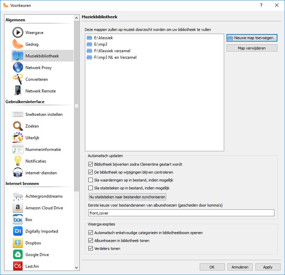Toggle Automatisch enkelvoudige categorieën openen checkbox
This screenshot has height=275, width=285.
point(90,232)
